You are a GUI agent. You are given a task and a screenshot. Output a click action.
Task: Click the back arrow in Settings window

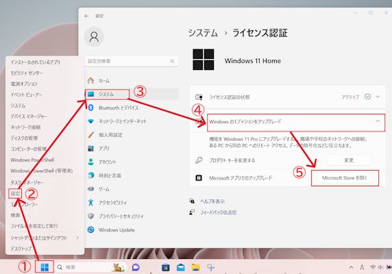tap(86, 16)
